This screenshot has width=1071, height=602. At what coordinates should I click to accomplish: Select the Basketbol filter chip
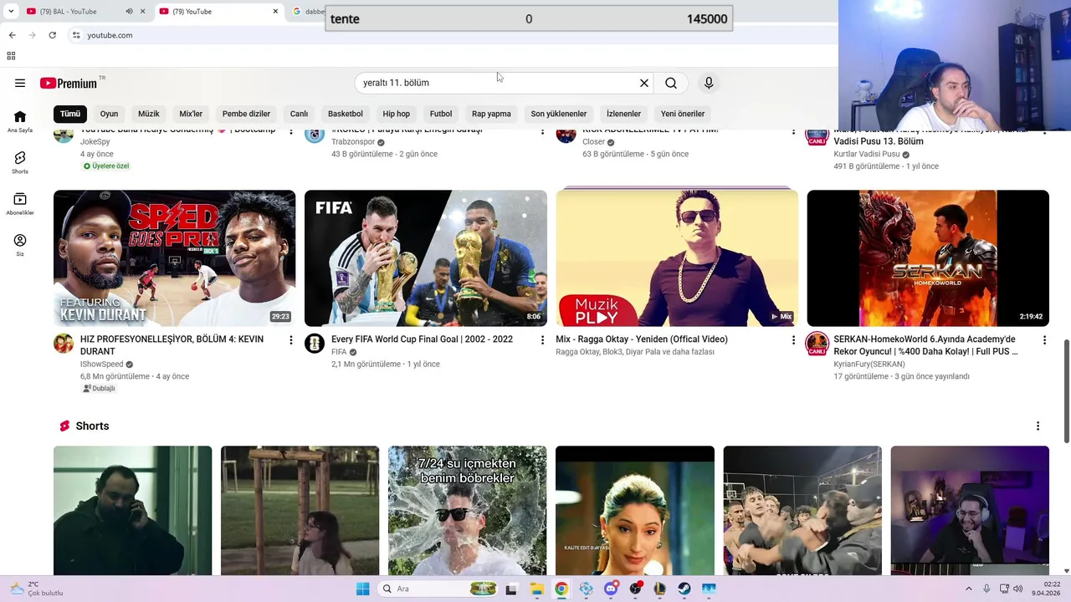click(x=346, y=114)
